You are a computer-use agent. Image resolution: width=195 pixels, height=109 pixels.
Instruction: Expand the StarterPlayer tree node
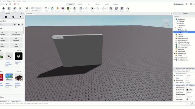click(x=175, y=54)
